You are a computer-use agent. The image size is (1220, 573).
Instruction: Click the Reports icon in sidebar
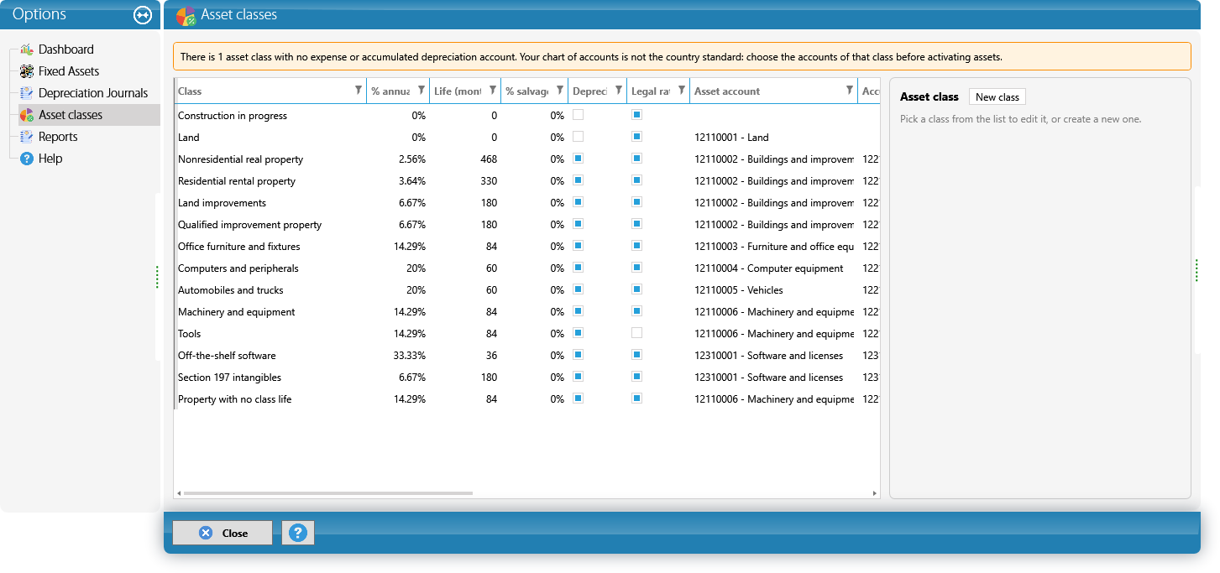[27, 137]
